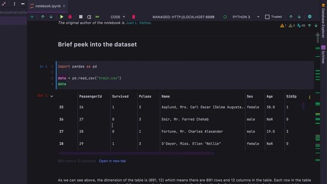Click the SibSp column header
This screenshot has width=327, height=184.
tap(291, 97)
